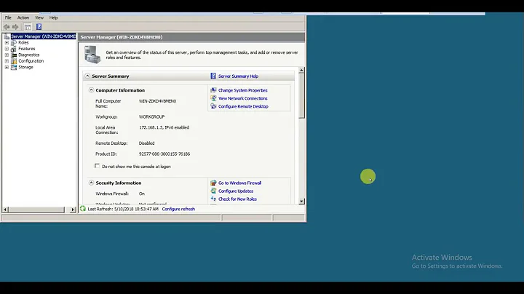This screenshot has height=294, width=524.
Task: Click the Forward arrow toolbar icon
Action: tap(15, 27)
